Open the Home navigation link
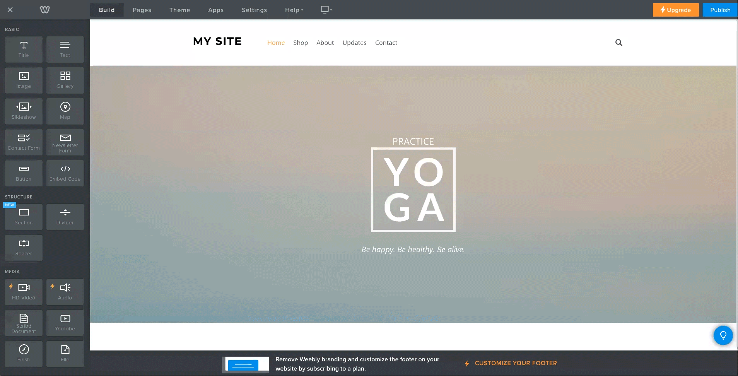 pyautogui.click(x=276, y=43)
